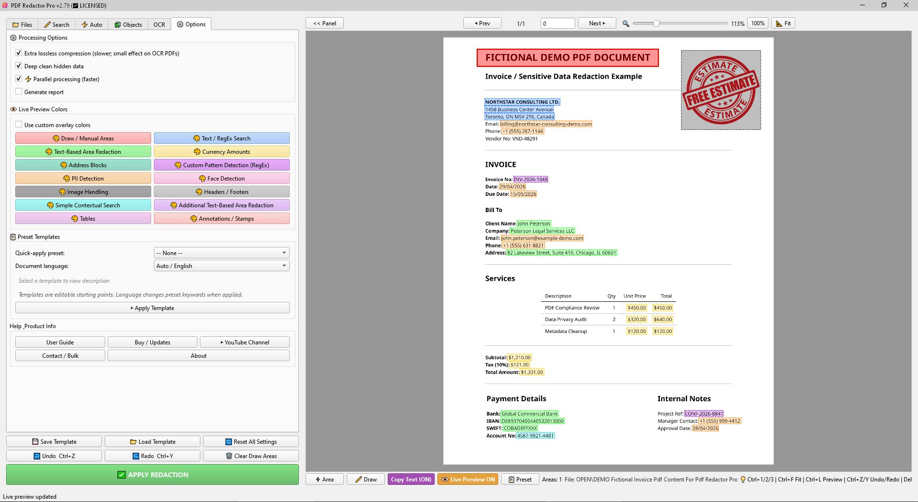Image resolution: width=918 pixels, height=502 pixels.
Task: Go to next page with Next
Action: [597, 23]
